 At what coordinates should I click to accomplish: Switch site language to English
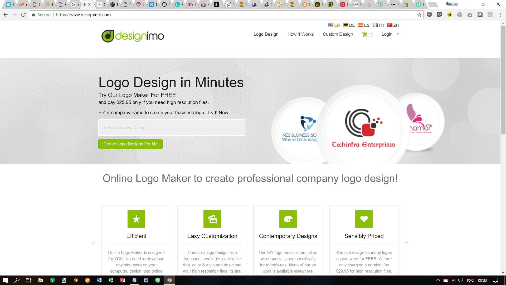tap(334, 26)
